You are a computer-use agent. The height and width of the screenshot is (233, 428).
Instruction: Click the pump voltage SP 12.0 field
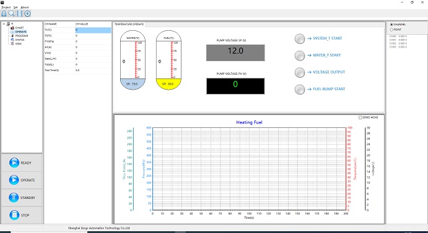click(235, 53)
